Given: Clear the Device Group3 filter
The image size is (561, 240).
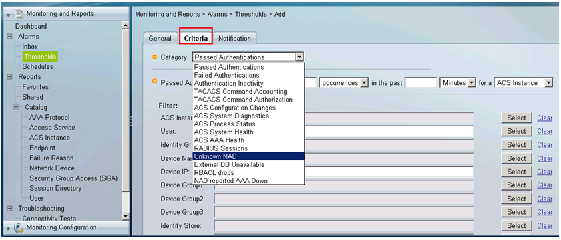Looking at the screenshot, I should 544,212.
